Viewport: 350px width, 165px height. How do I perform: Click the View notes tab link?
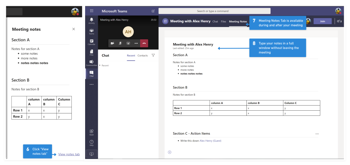pos(69,154)
